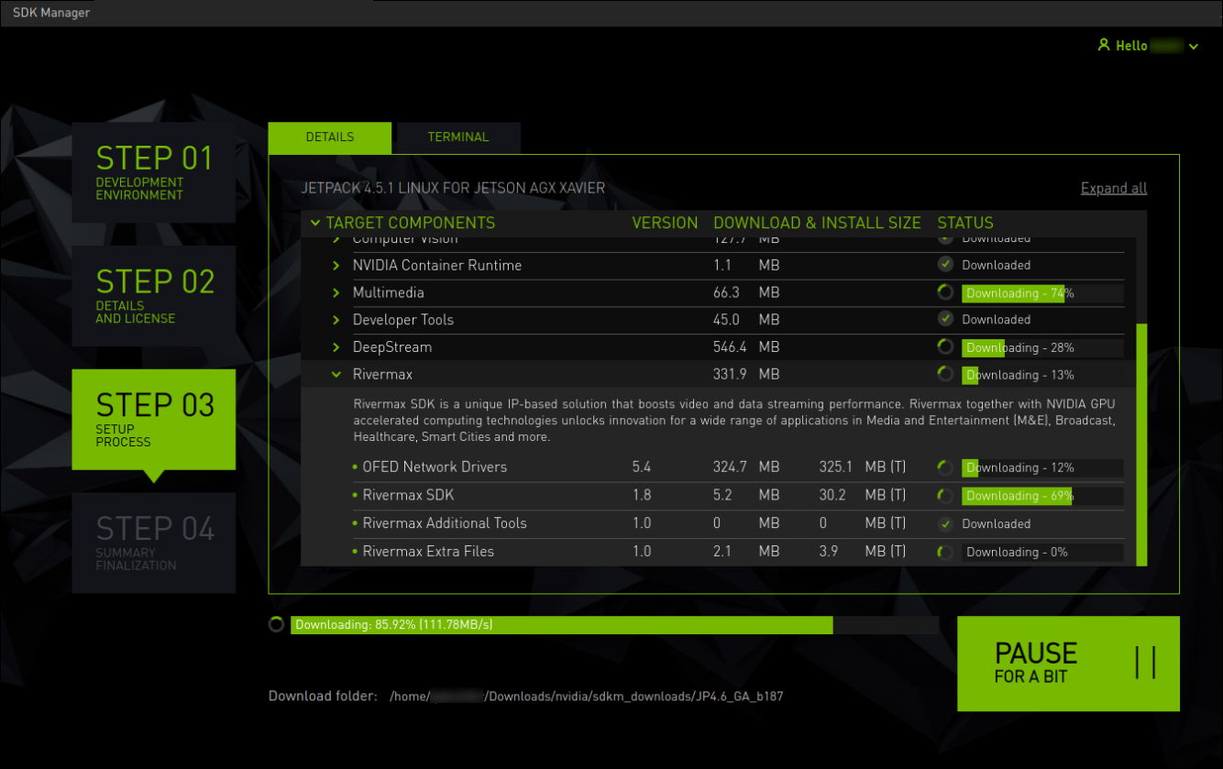The height and width of the screenshot is (769, 1223).
Task: Click the JETPACK 4.5.1 LINUX heading
Action: tap(453, 189)
